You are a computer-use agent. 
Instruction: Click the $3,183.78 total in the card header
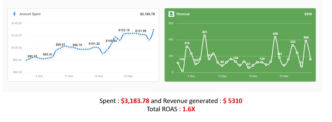coord(147,14)
